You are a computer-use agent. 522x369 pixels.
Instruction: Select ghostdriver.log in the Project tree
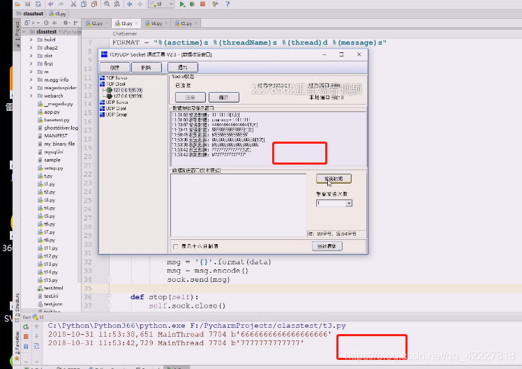pos(58,128)
